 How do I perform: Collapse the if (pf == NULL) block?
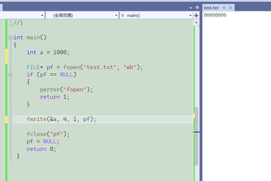(x=10, y=75)
